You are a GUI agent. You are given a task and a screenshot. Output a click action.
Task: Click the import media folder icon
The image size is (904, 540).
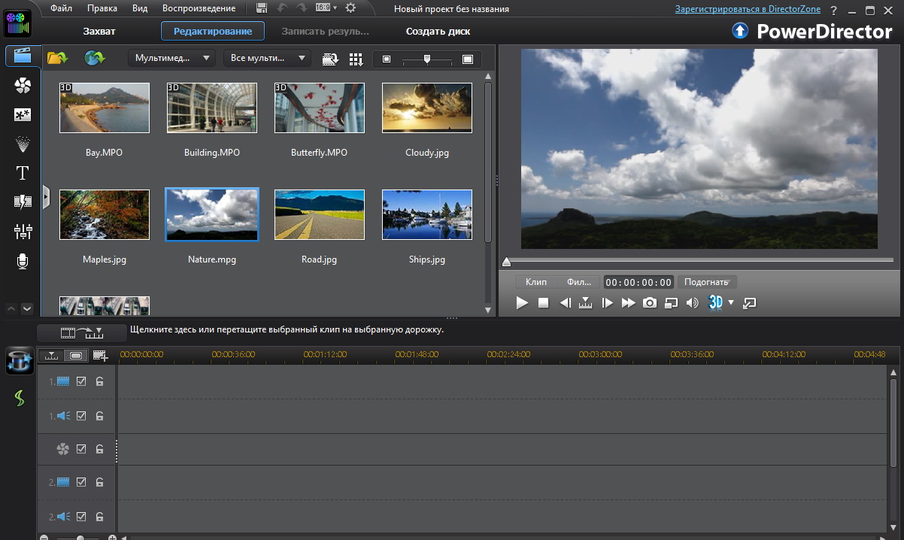[57, 58]
